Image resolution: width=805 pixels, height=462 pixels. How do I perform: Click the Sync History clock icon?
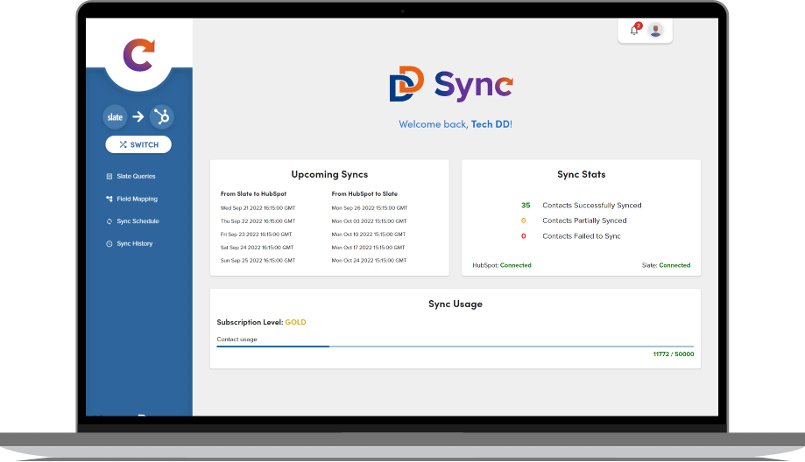[x=109, y=244]
